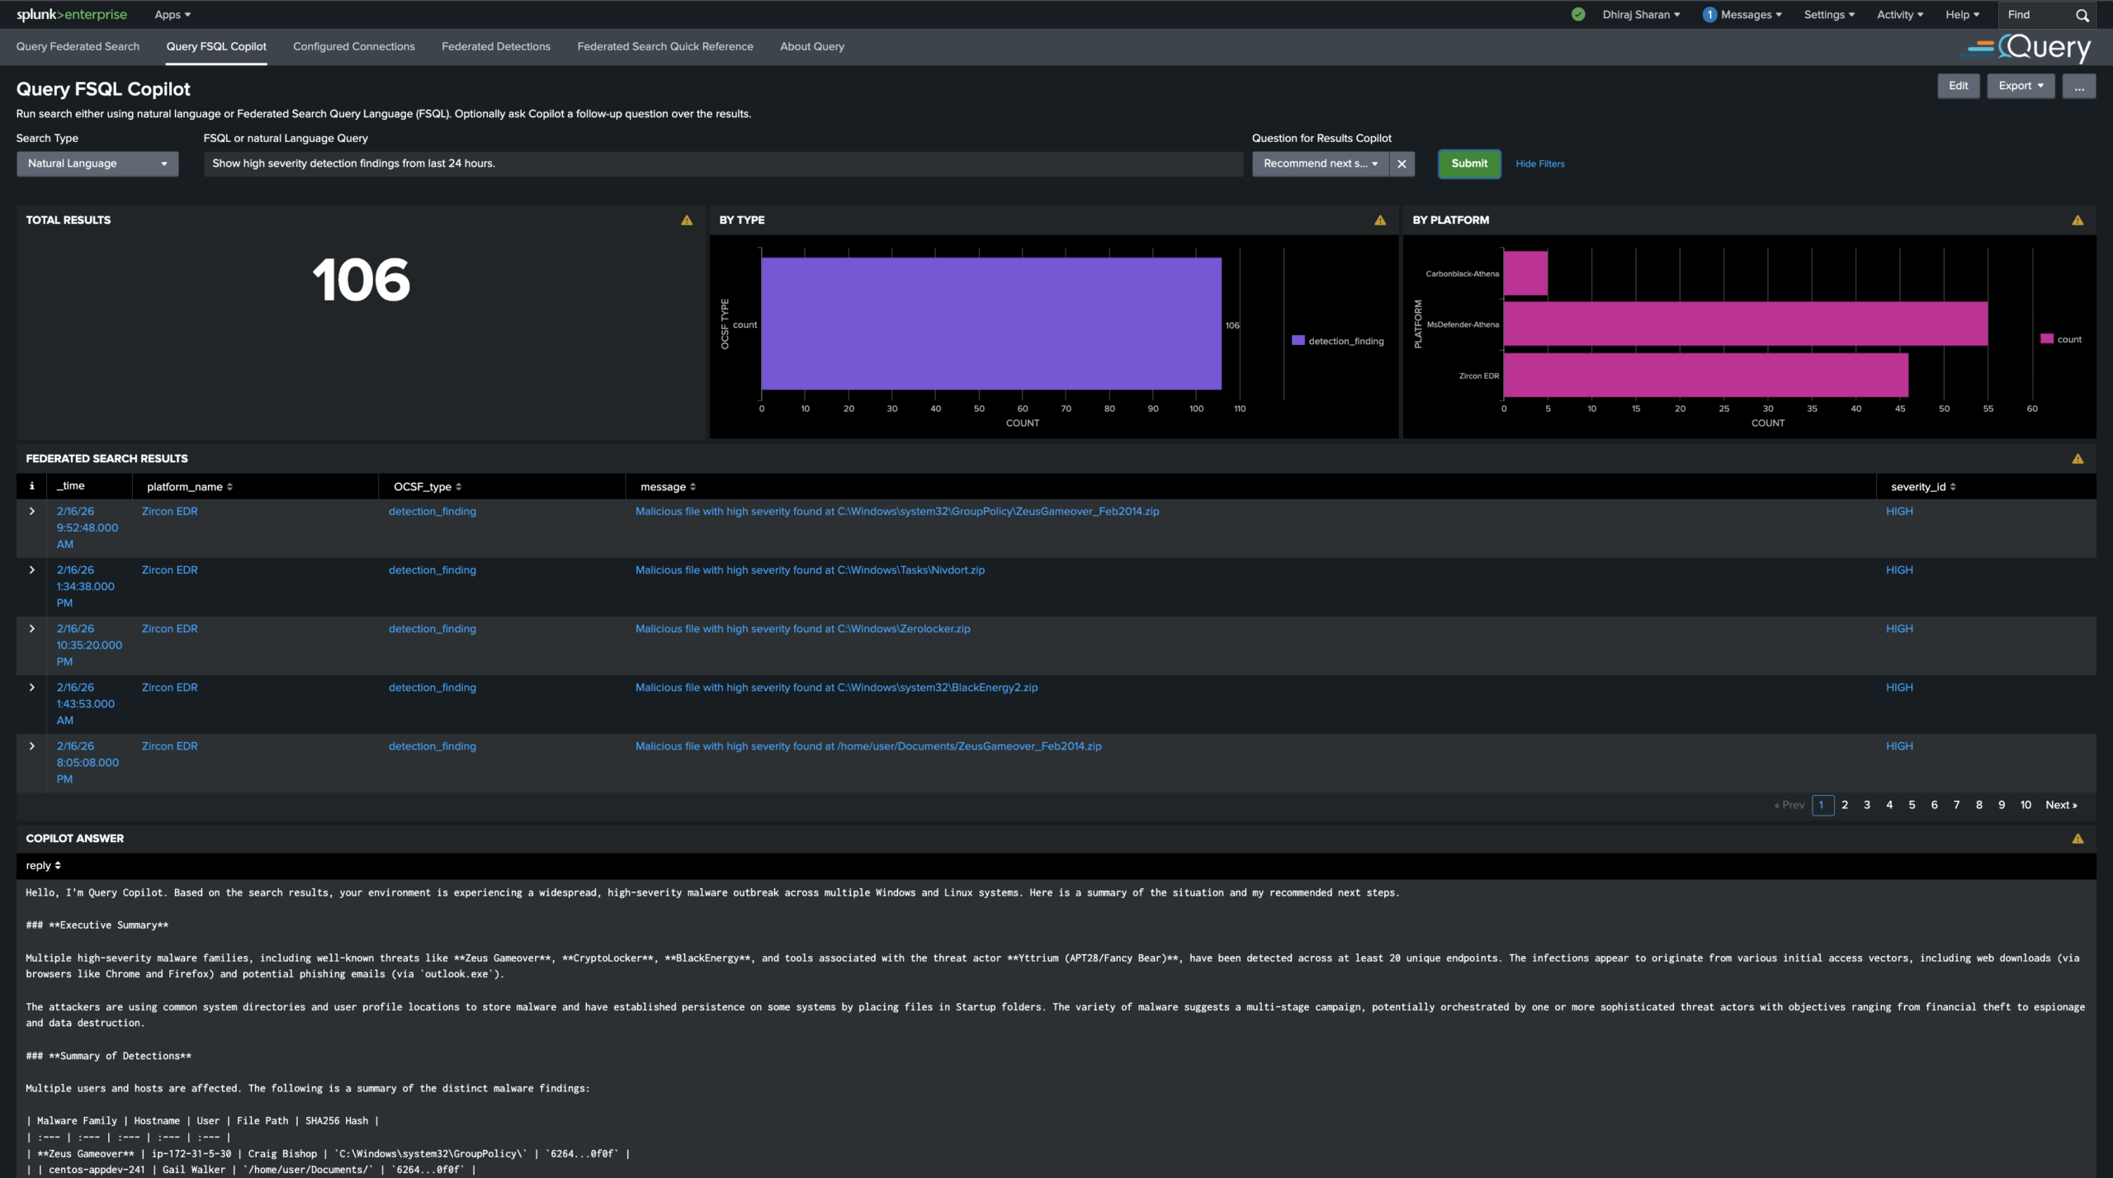Click inside the FSQL natural language query field

point(722,163)
